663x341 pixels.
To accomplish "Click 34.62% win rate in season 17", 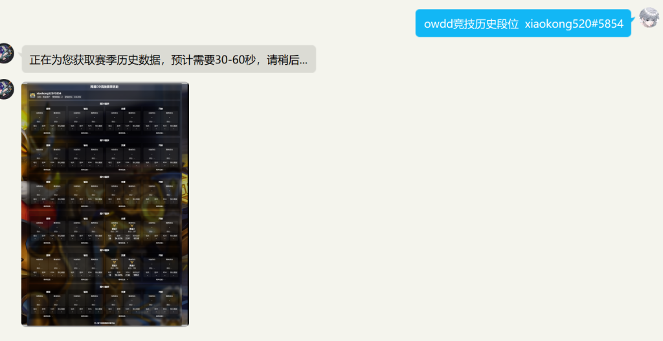I will click(118, 239).
